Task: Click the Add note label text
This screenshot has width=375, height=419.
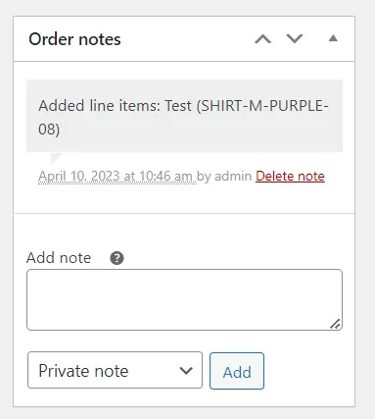Action: pyautogui.click(x=59, y=258)
